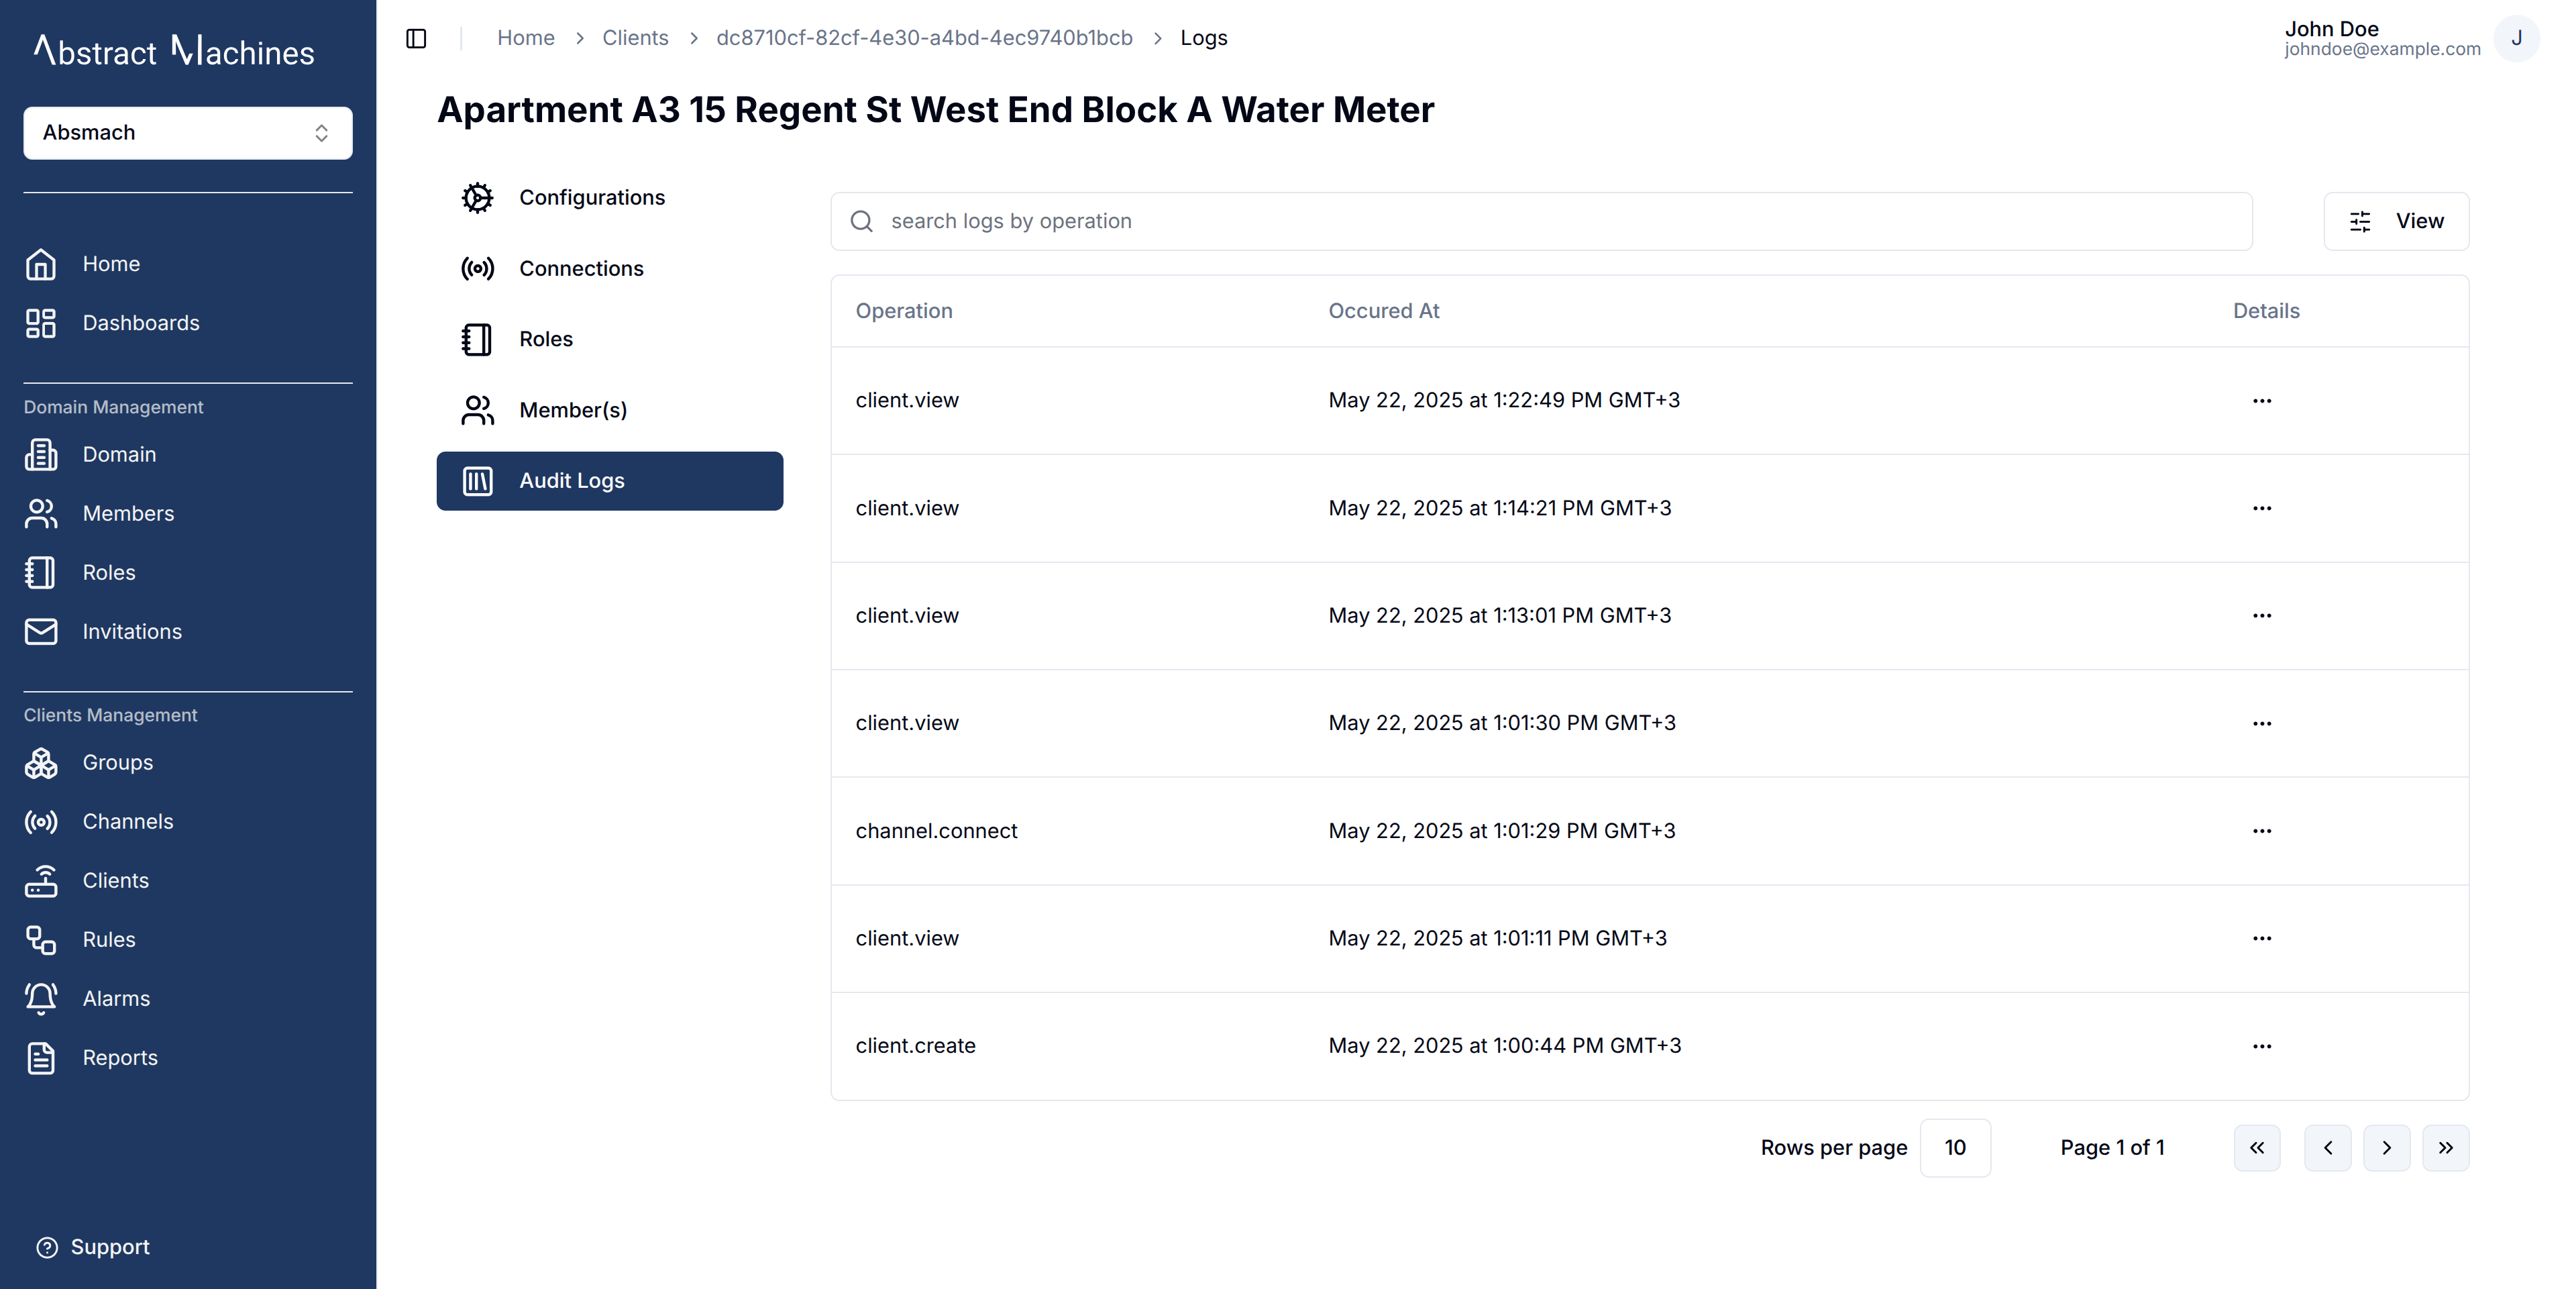Click the Dashboards icon in sidebar
This screenshot has height=1289, width=2576.
41,323
